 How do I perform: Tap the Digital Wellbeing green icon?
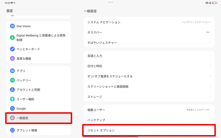point(12,38)
